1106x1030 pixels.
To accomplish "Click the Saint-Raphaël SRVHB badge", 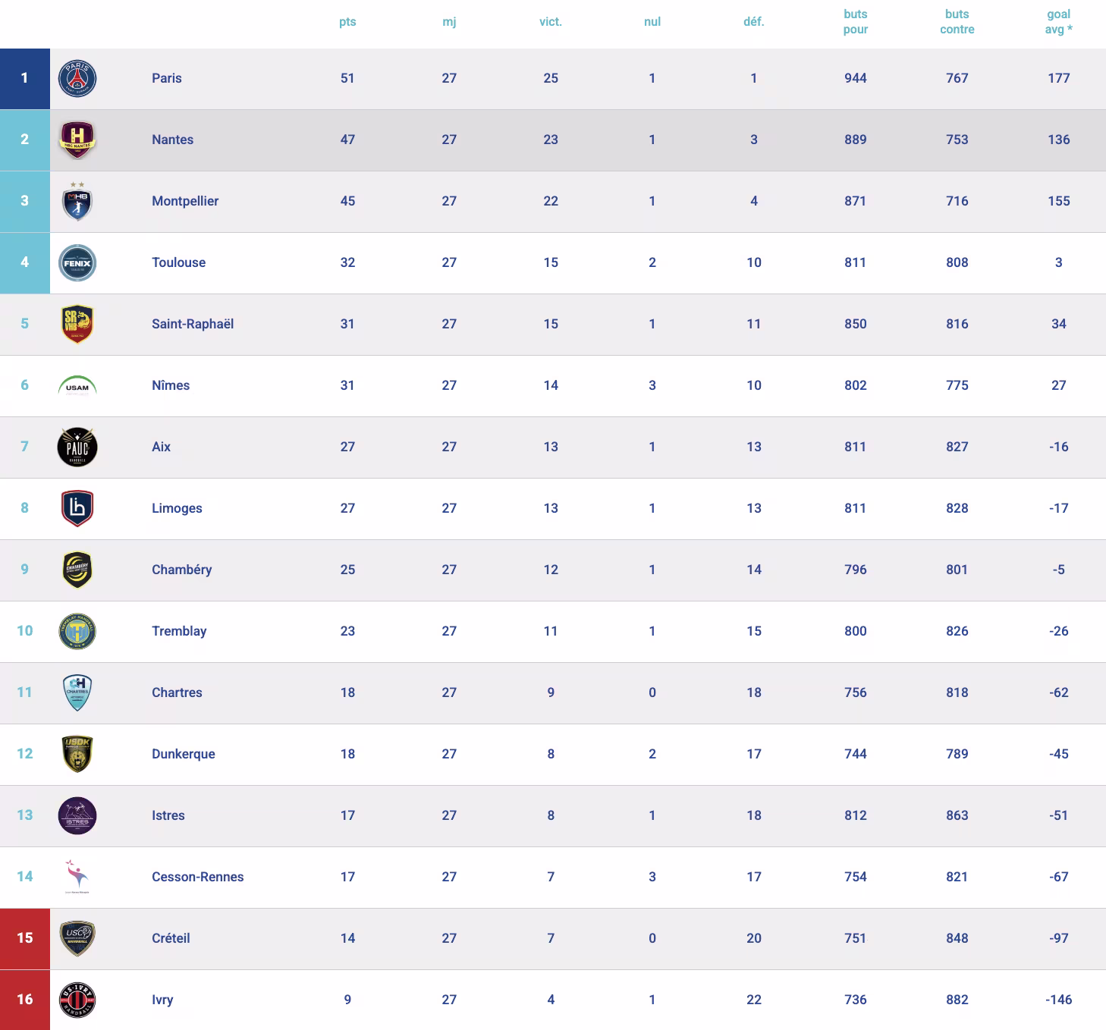I will (x=77, y=324).
